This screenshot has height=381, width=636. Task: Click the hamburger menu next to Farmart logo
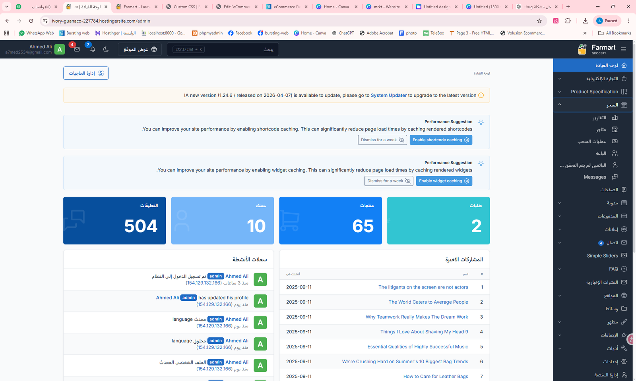click(623, 49)
